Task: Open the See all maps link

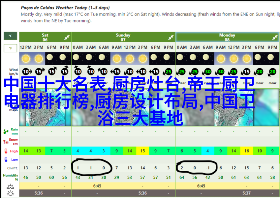Action: (13, 107)
